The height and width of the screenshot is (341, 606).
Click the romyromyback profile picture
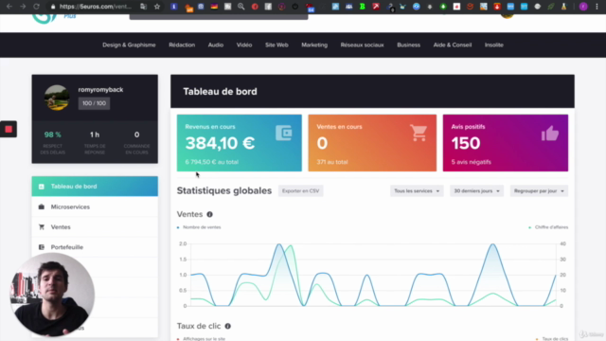click(x=57, y=98)
